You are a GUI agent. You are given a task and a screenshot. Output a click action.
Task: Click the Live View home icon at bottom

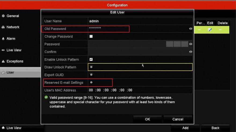(3, 128)
